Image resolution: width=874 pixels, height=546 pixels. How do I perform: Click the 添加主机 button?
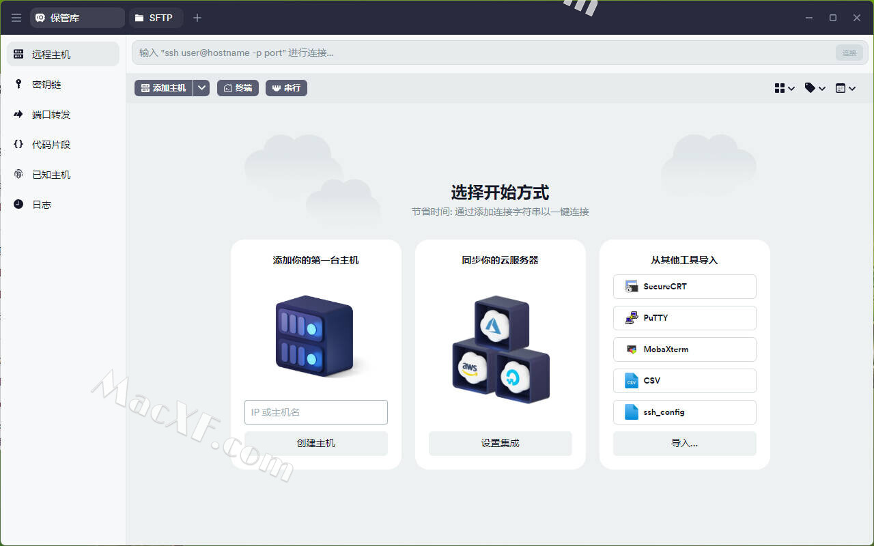[x=163, y=88]
